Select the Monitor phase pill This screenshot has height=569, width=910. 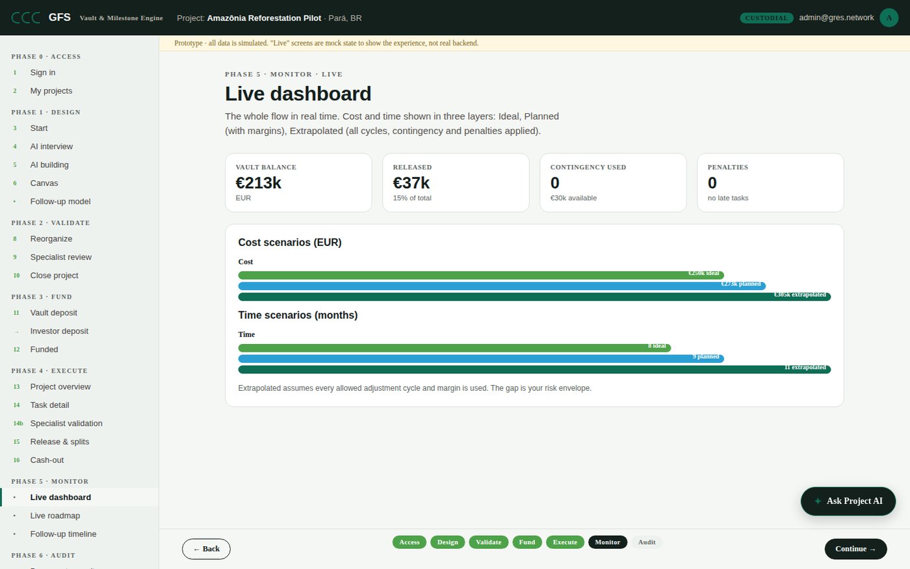point(608,542)
